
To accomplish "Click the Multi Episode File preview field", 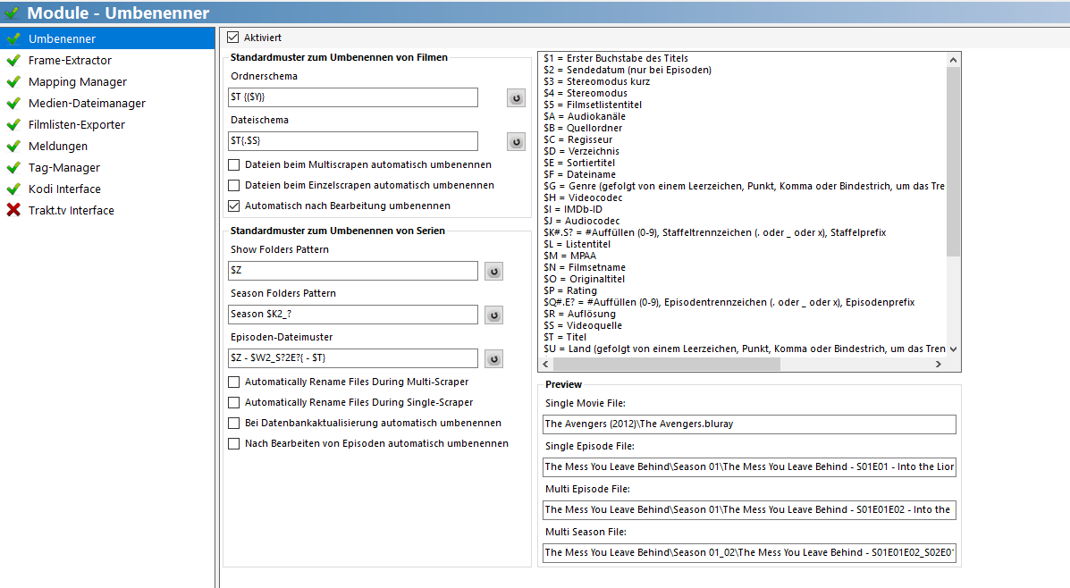I will (x=749, y=509).
